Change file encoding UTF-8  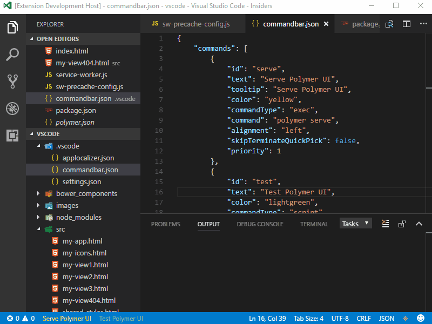340,319
